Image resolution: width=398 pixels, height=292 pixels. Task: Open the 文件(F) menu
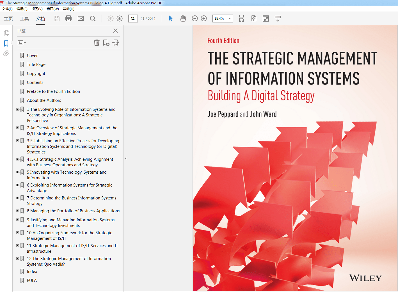click(7, 9)
